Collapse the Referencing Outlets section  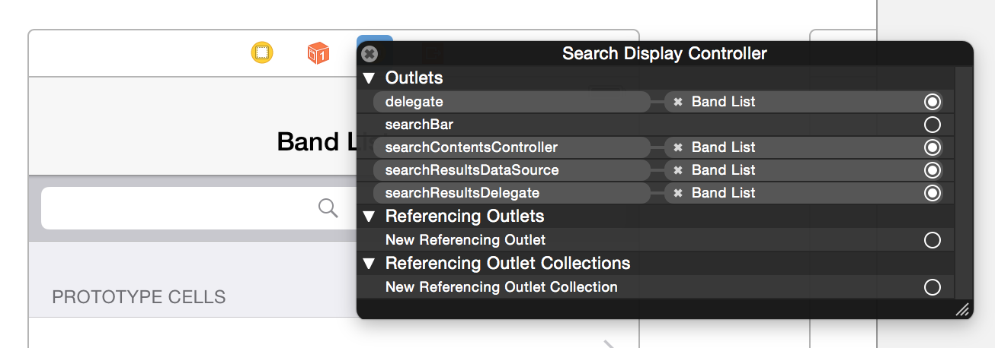pyautogui.click(x=370, y=217)
